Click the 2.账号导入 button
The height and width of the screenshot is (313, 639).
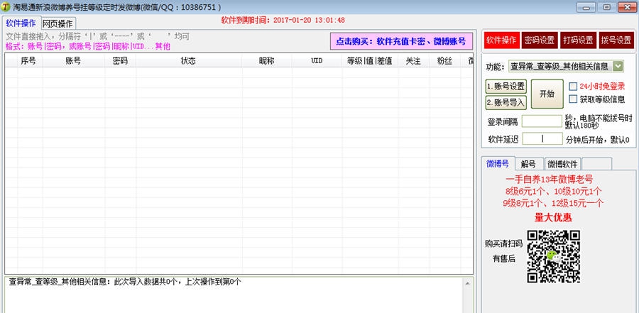[506, 101]
